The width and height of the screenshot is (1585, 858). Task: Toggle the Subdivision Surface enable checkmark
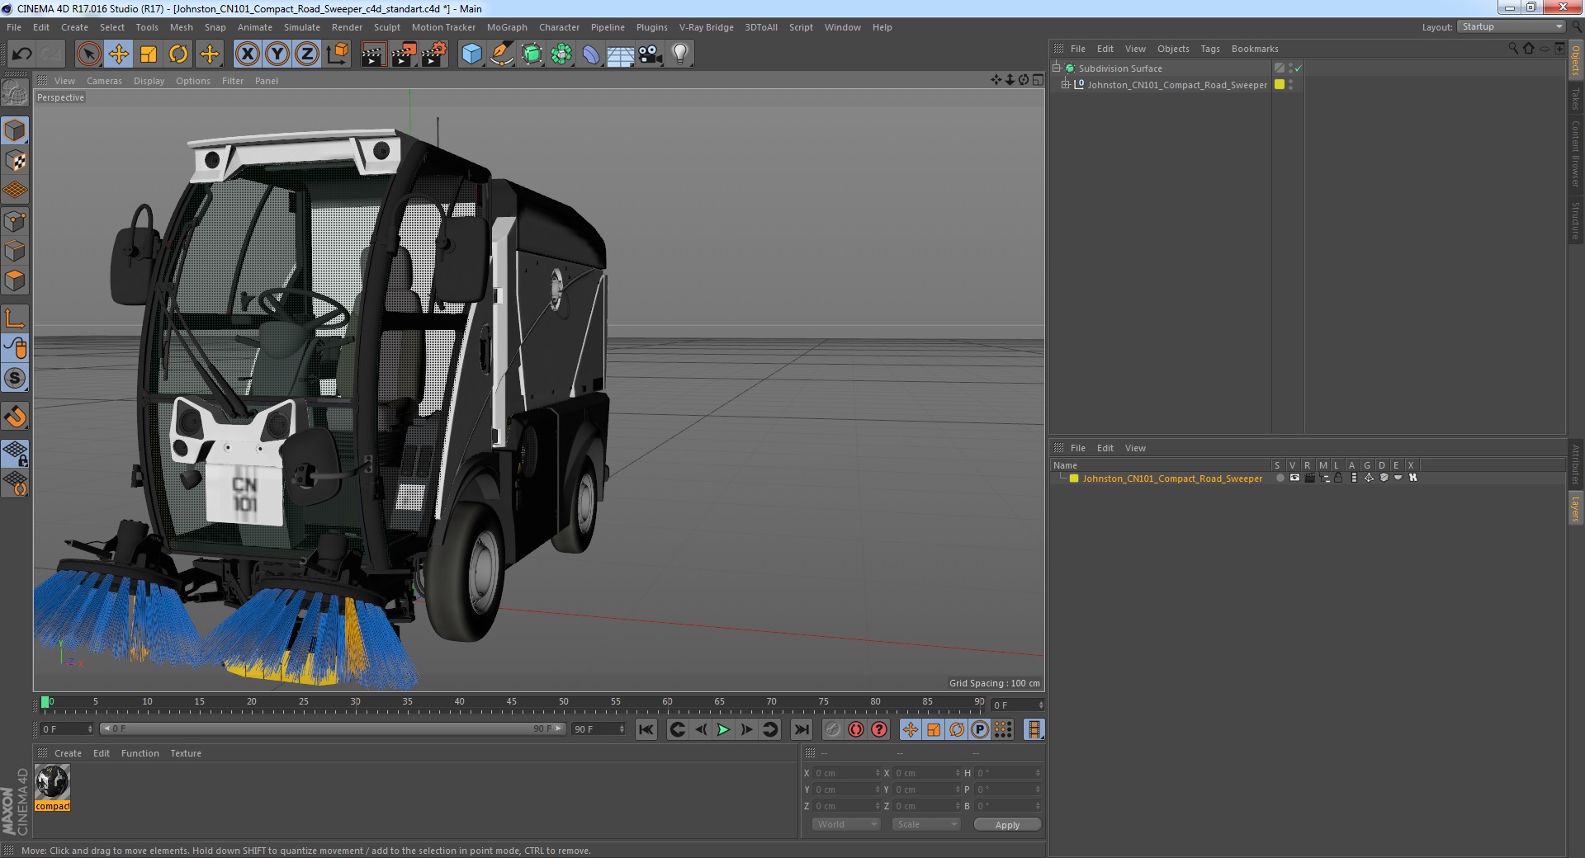1298,68
